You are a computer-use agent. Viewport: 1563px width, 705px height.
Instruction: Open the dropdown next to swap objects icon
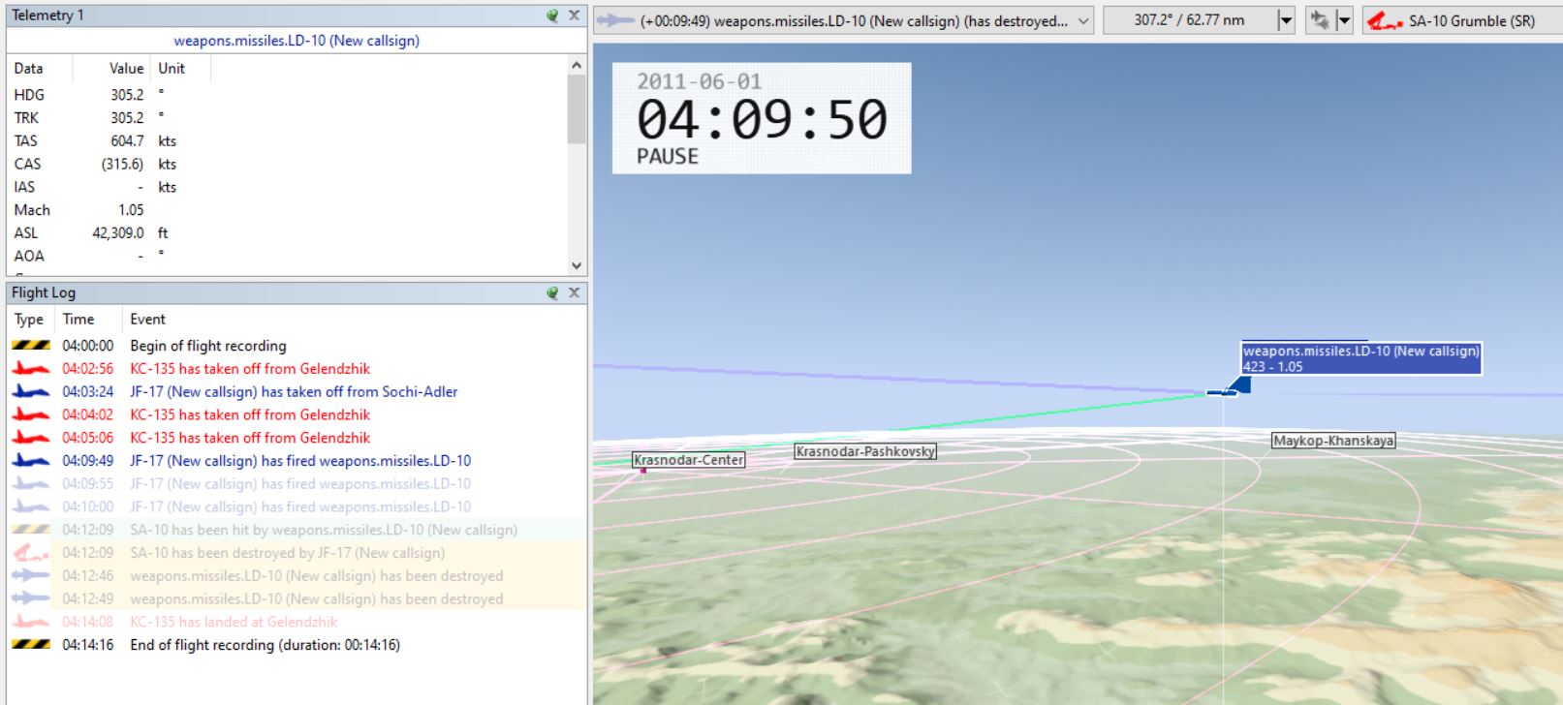click(x=1344, y=20)
